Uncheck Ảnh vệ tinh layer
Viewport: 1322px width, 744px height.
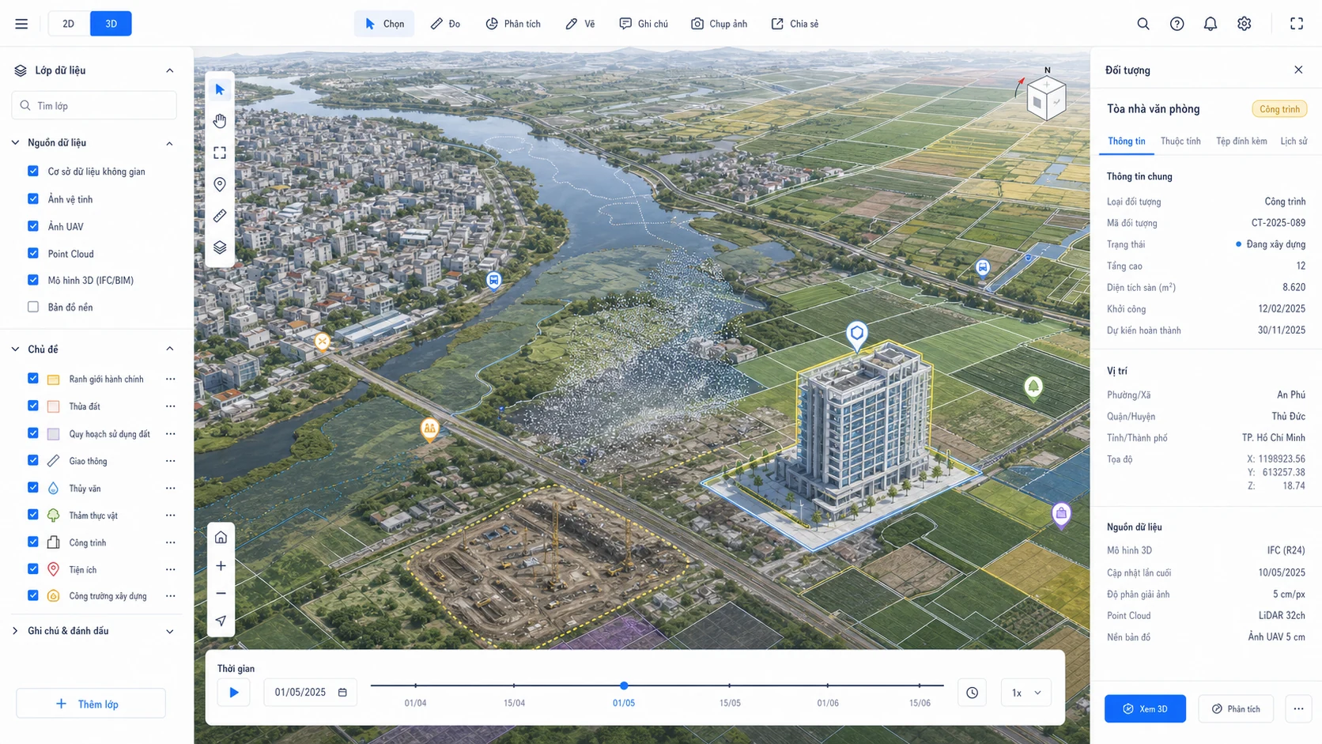33,198
